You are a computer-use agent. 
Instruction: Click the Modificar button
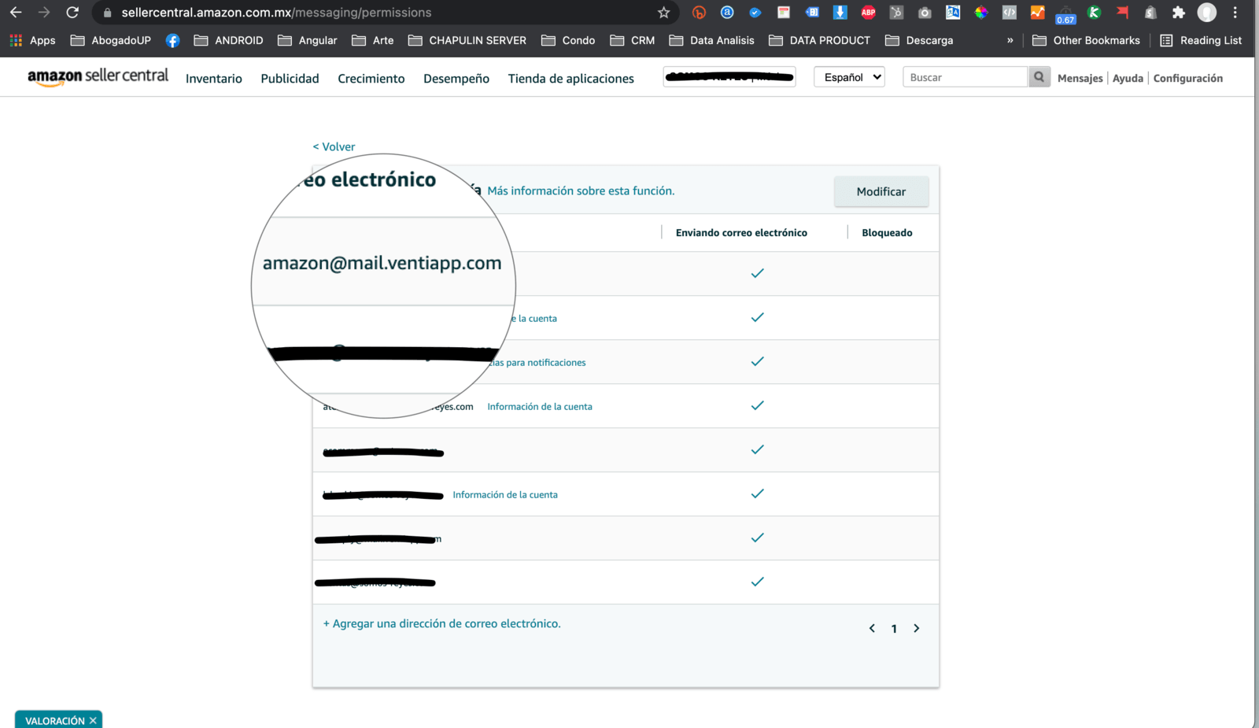[881, 191]
